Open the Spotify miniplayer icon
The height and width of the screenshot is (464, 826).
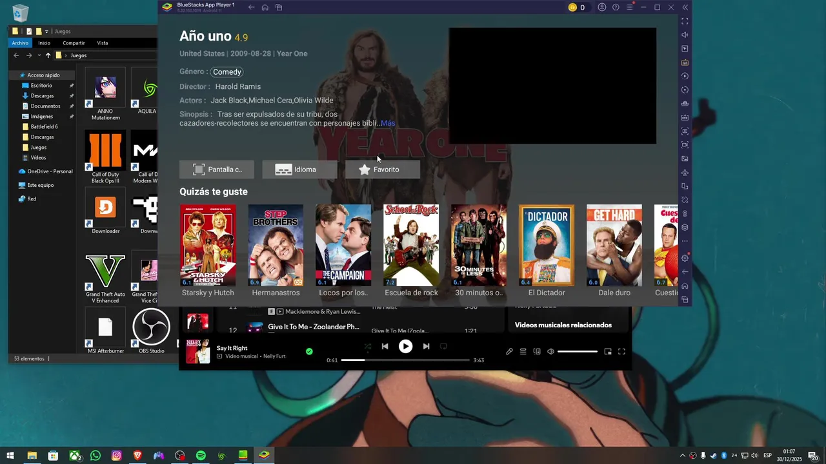point(608,351)
